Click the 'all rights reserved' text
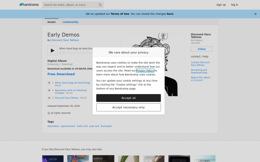The height and width of the screenshot is (162, 260). [x=61, y=113]
